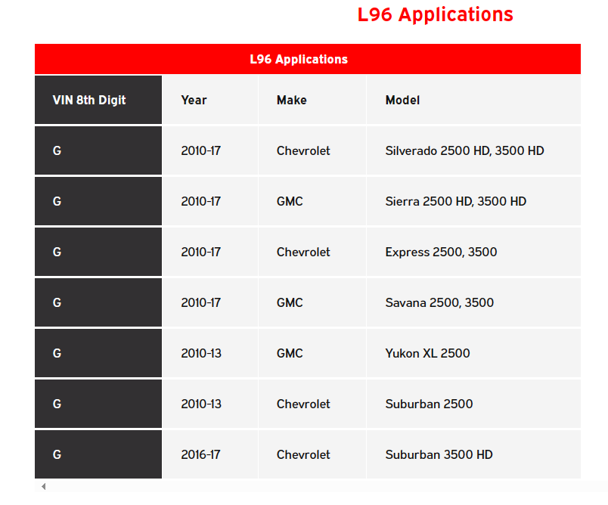Viewport: 608px width, 505px height.
Task: Click 'Chevrolet' make in Suburban 3500 HD row
Action: [312, 454]
